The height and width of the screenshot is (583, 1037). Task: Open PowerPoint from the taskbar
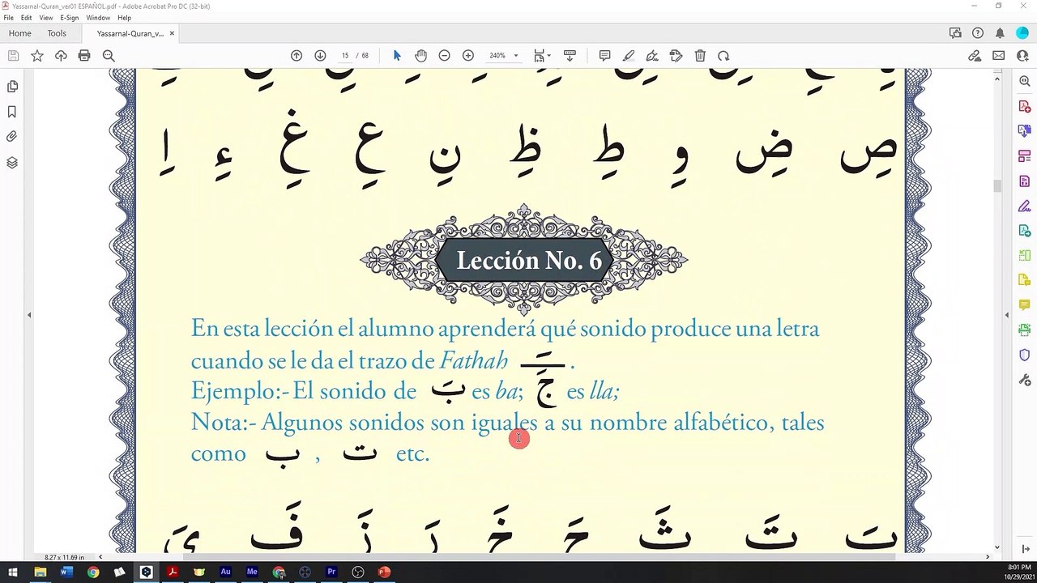[x=384, y=572]
